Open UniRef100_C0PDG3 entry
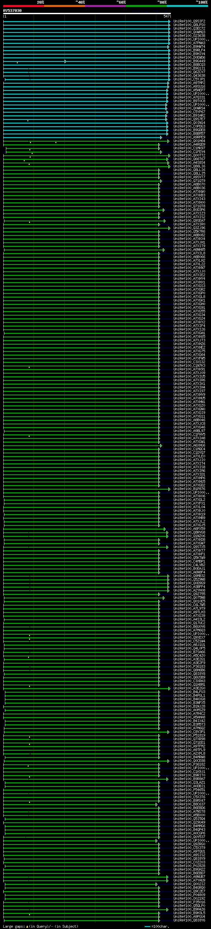 point(189,126)
